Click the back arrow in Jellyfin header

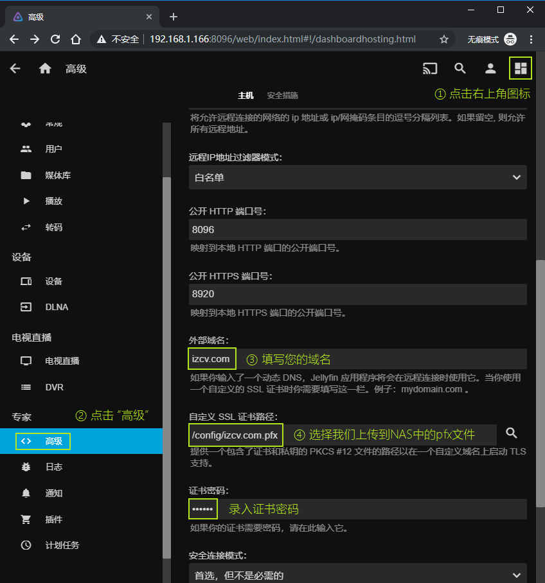[15, 69]
